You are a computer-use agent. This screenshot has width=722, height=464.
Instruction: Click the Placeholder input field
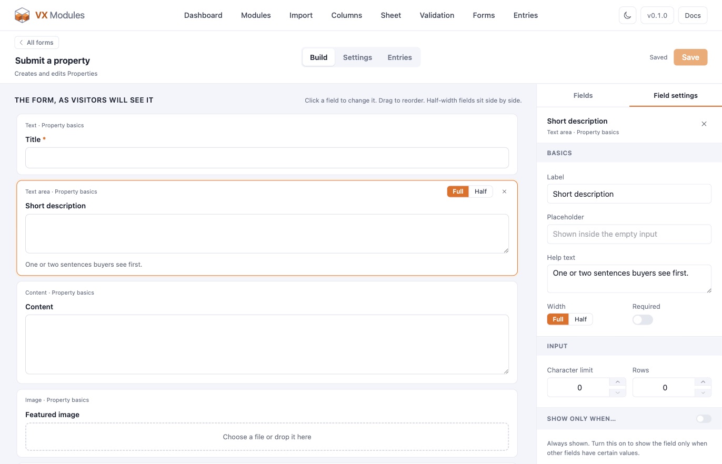pyautogui.click(x=629, y=234)
